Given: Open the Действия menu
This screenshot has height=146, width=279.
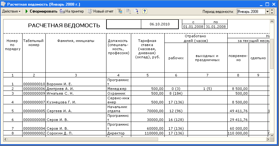Looking at the screenshot, I should [11, 11].
